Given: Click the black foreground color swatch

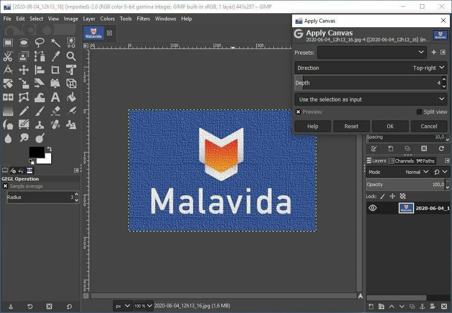Looking at the screenshot, I should click(x=37, y=152).
